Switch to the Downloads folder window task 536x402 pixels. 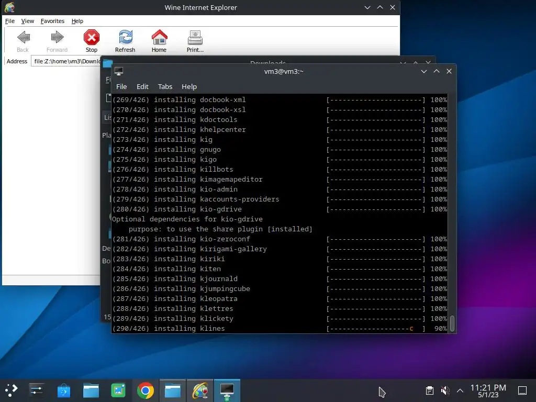tap(173, 390)
